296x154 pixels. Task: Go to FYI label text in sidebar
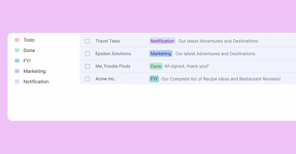click(x=27, y=61)
